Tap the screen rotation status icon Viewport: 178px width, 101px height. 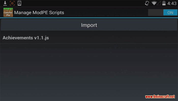point(147,3)
